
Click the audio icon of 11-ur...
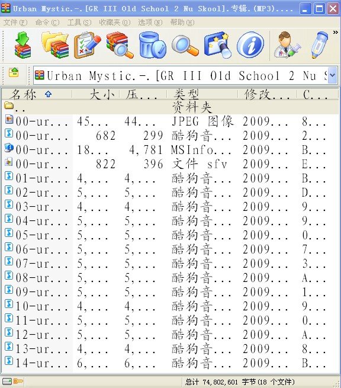pos(9,318)
